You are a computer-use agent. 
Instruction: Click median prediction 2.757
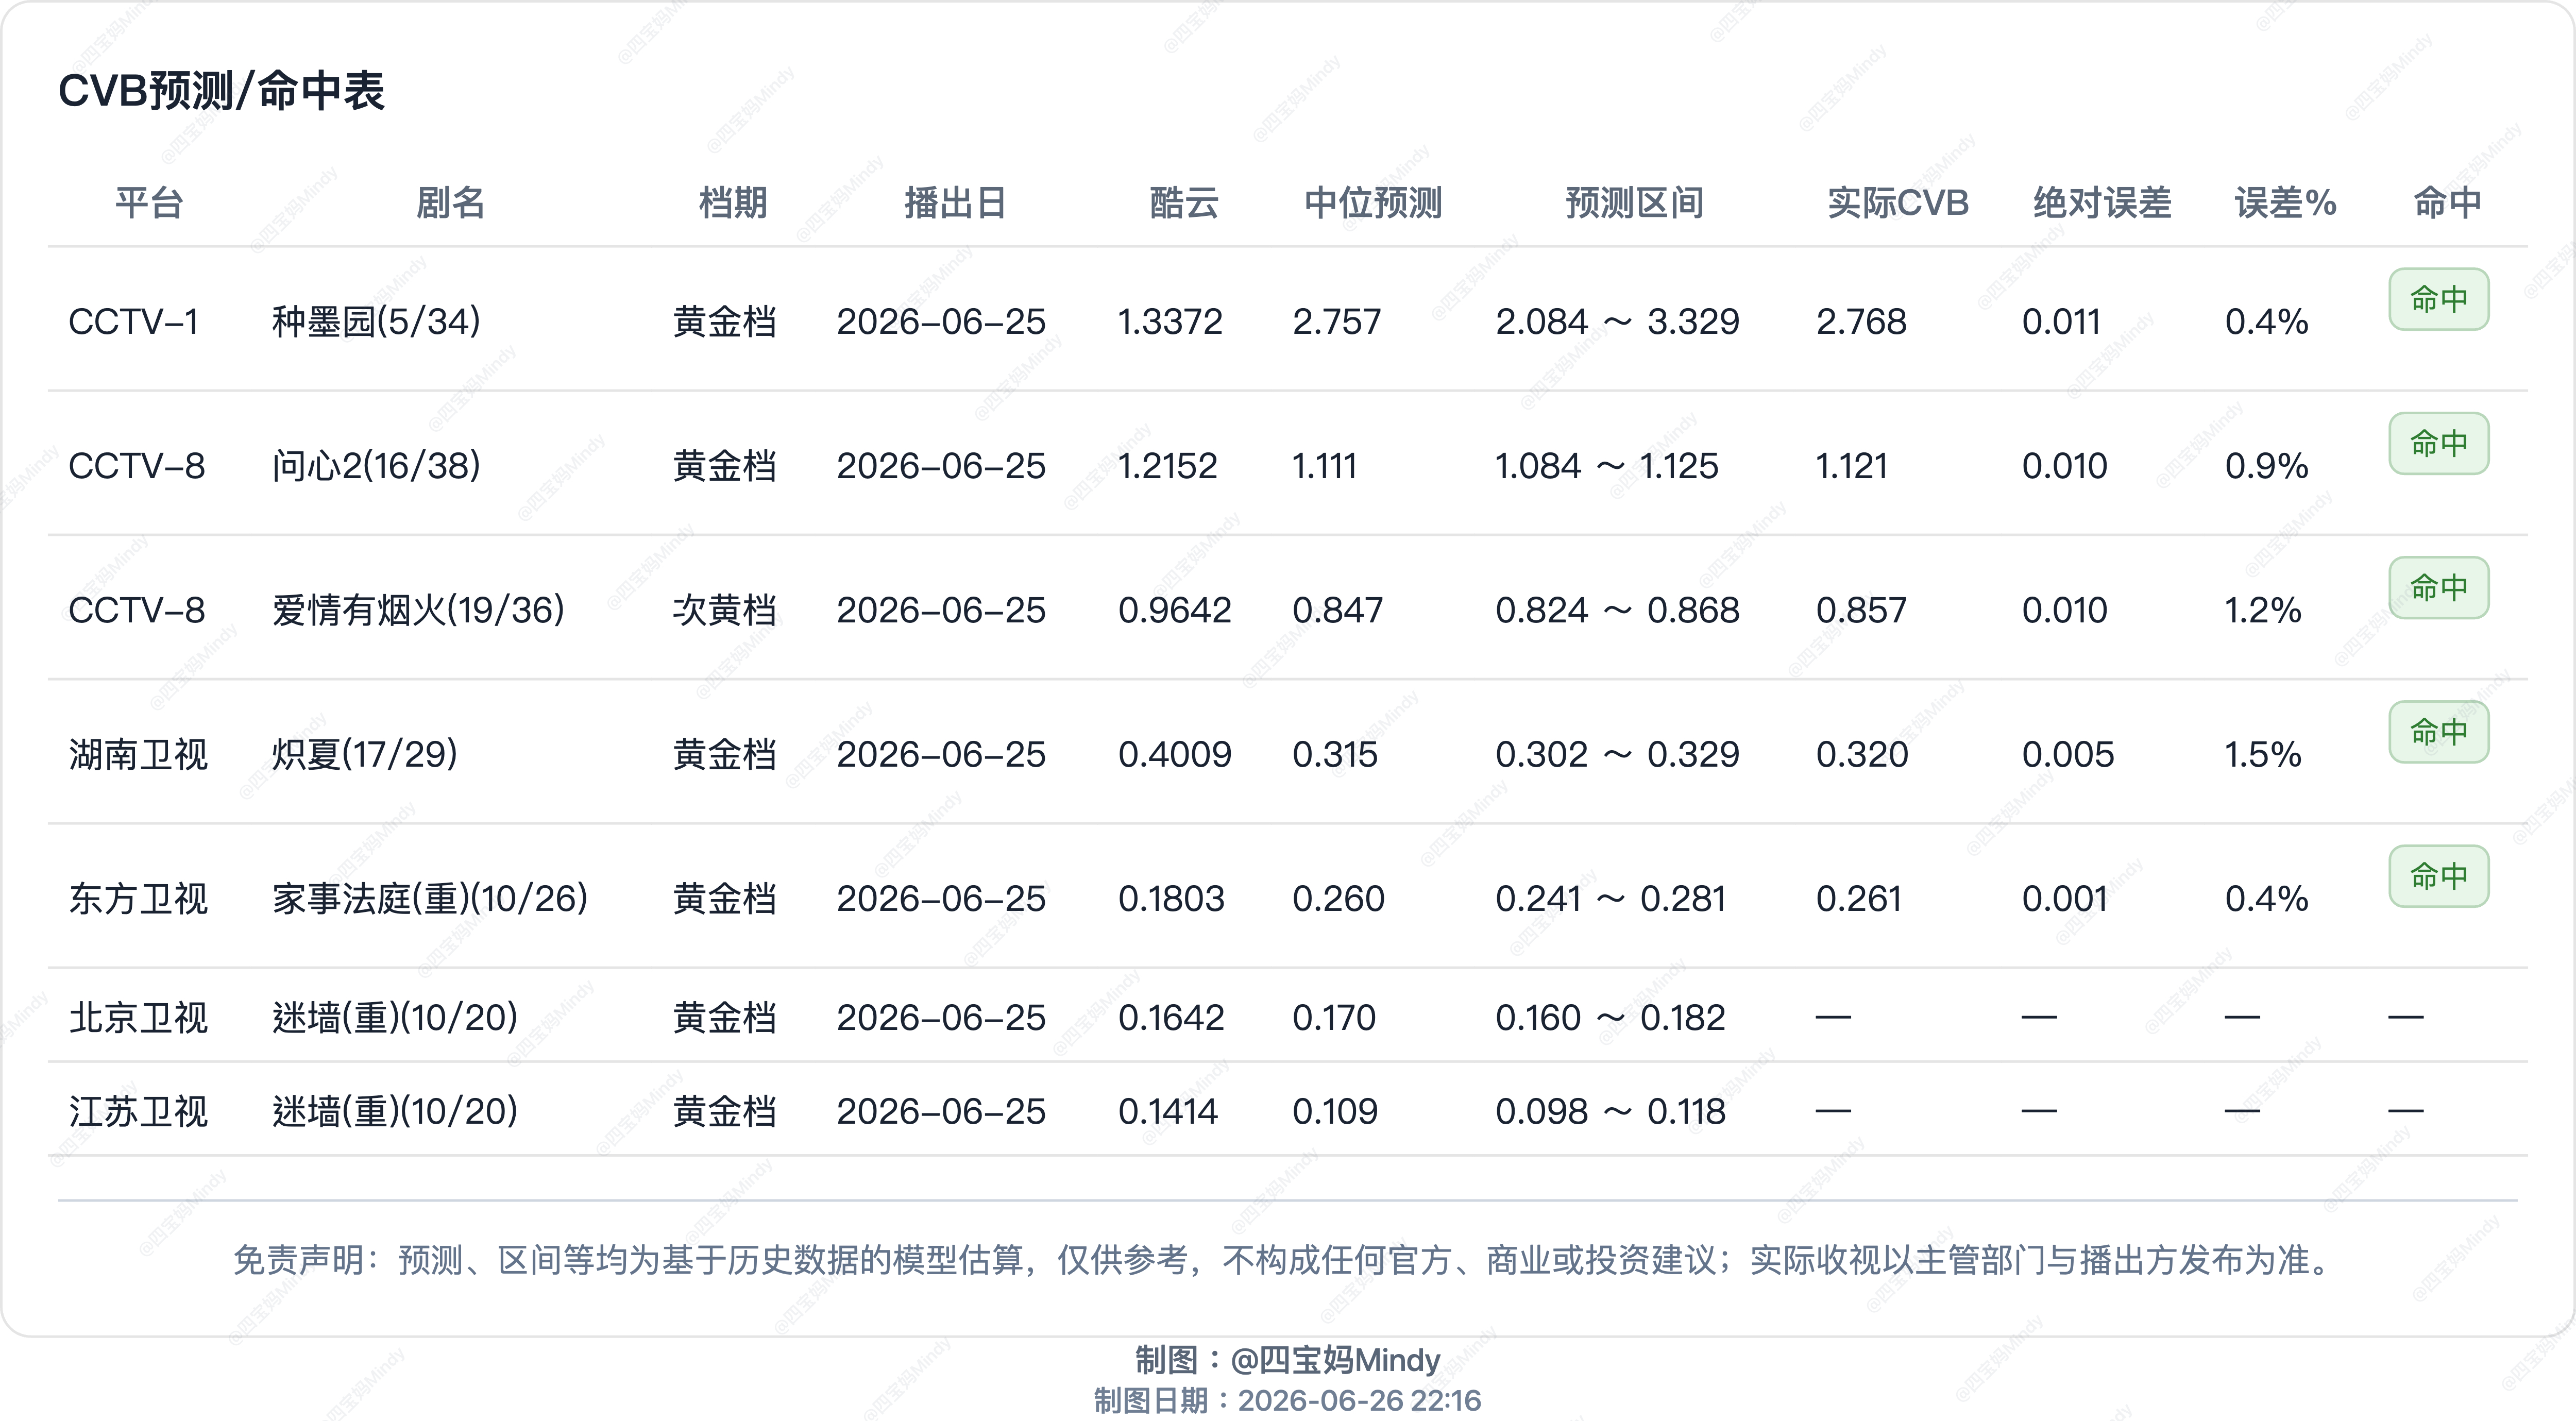tap(1336, 322)
